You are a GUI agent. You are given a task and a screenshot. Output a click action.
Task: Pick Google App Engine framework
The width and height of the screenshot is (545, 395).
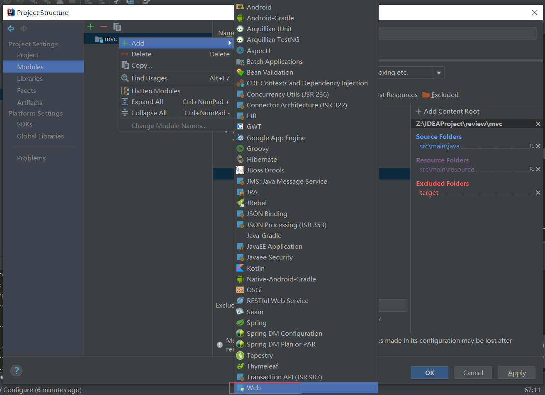[x=306, y=138]
